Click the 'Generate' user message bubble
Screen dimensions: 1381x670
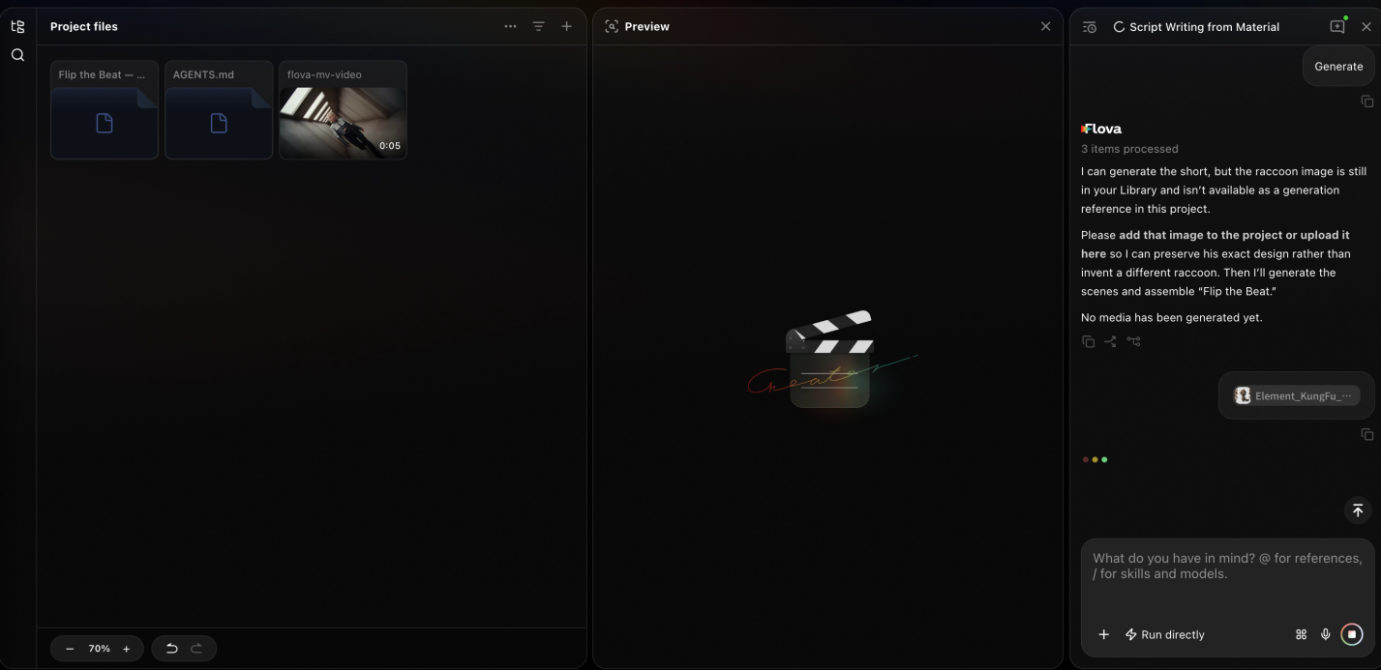1338,67
